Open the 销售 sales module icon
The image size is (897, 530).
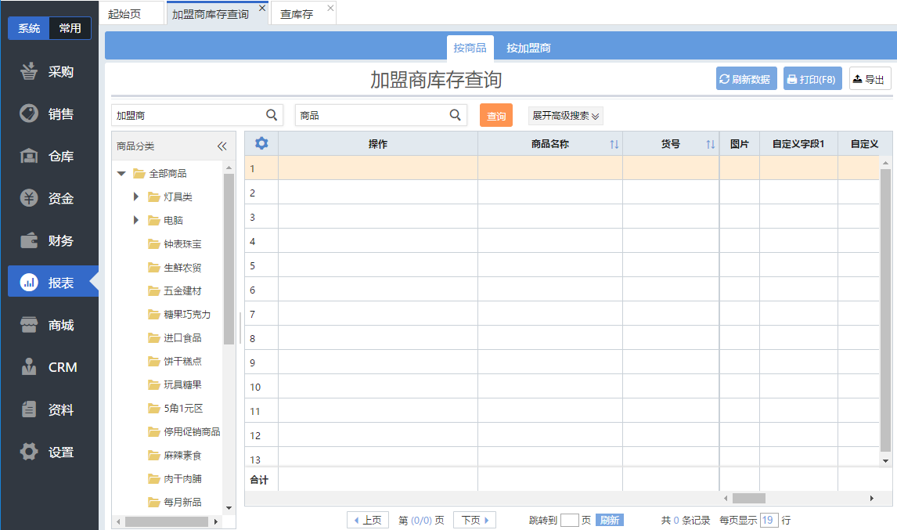(29, 114)
